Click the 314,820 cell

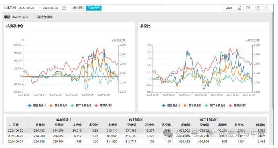tap(112, 142)
